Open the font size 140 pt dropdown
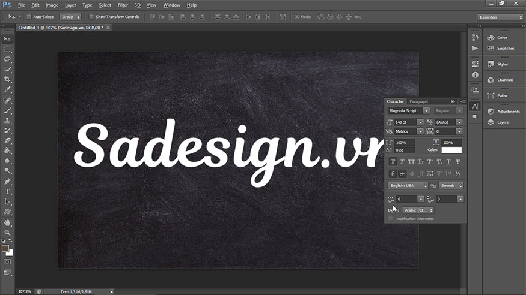This screenshot has height=295, width=526. pos(420,122)
